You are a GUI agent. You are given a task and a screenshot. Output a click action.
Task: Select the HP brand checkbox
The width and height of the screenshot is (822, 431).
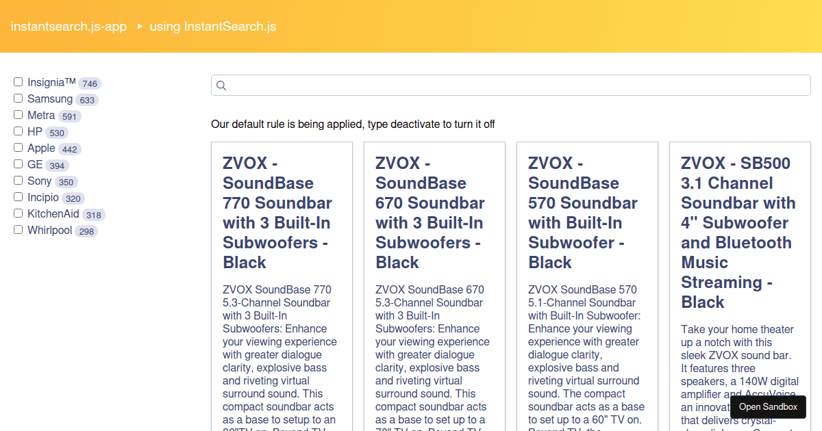click(18, 131)
